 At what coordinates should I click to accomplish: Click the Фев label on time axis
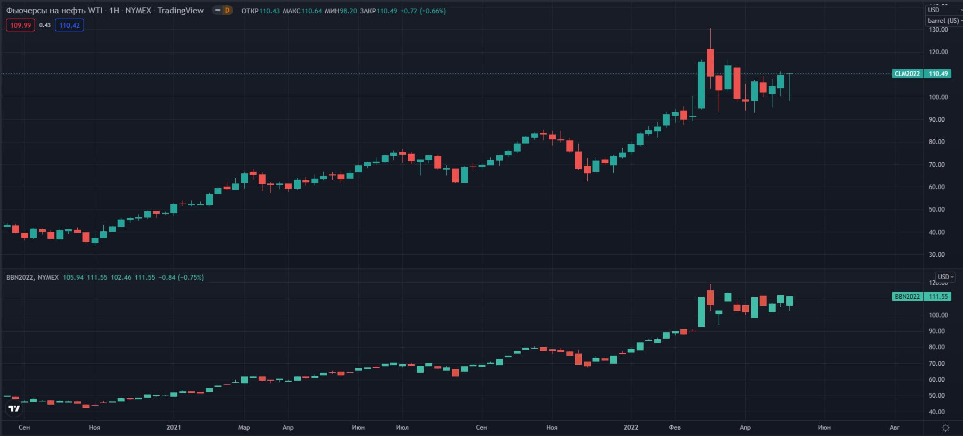point(674,427)
